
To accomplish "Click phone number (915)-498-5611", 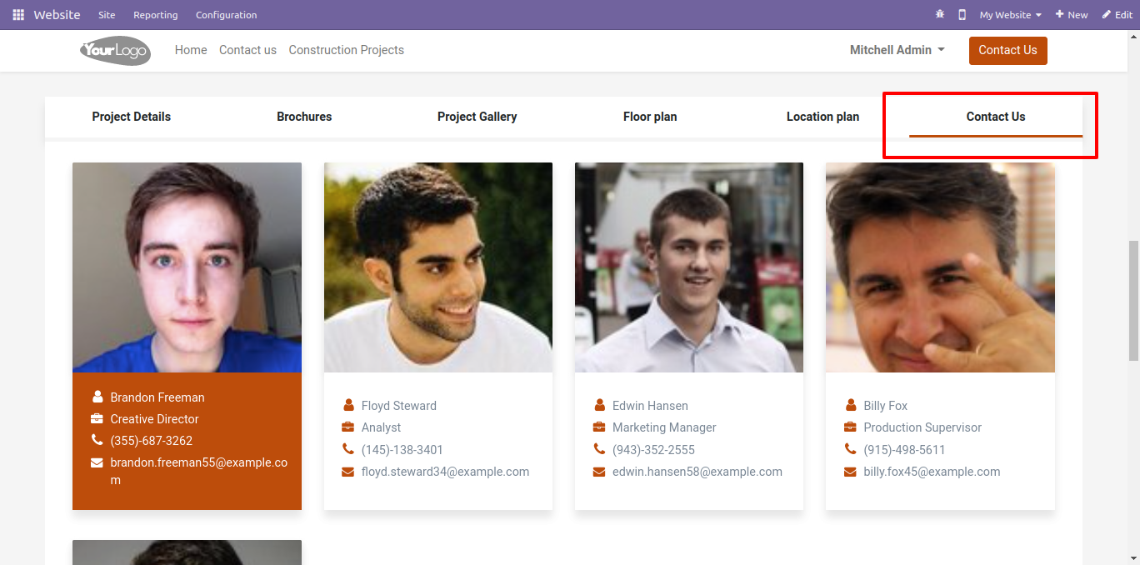I will click(904, 450).
